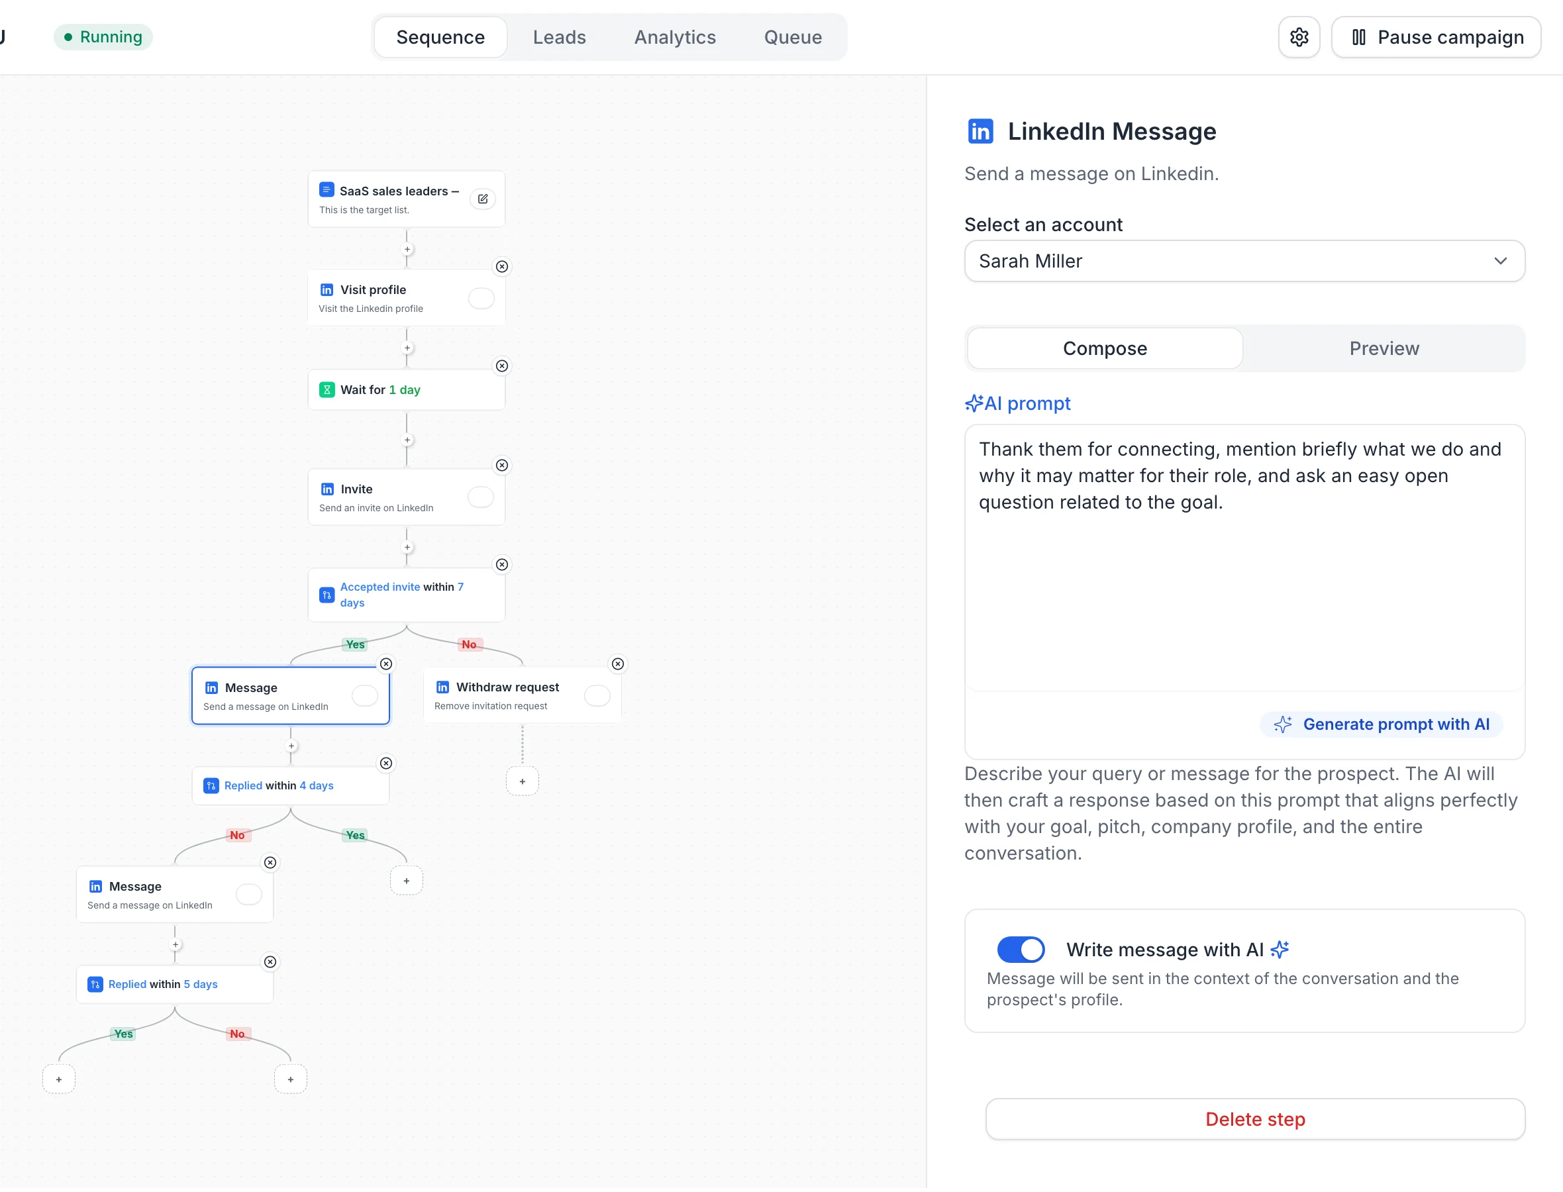This screenshot has height=1192, width=1563.
Task: Open the Select an account dropdown
Action: click(x=1244, y=261)
